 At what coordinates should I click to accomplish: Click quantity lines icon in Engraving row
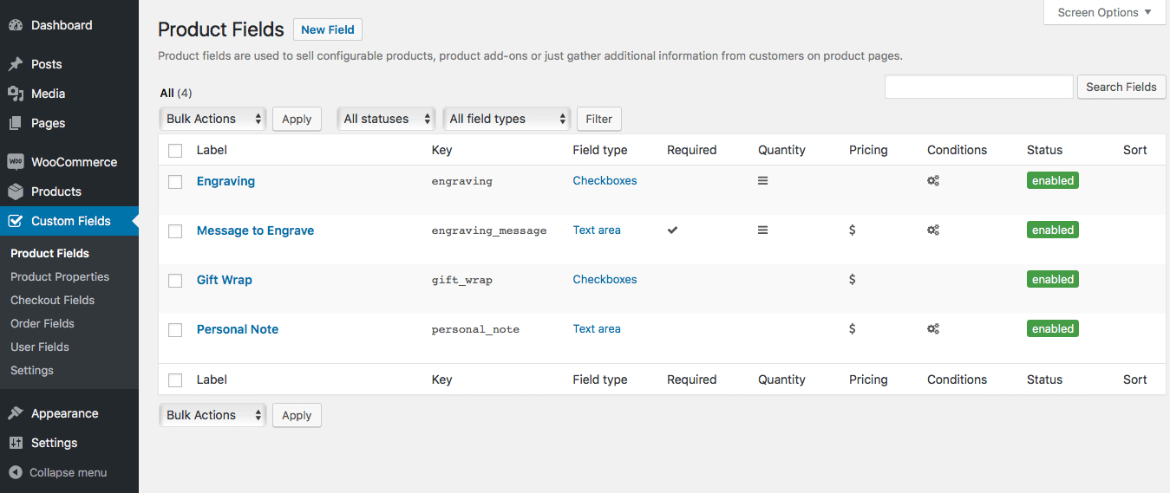(x=762, y=181)
